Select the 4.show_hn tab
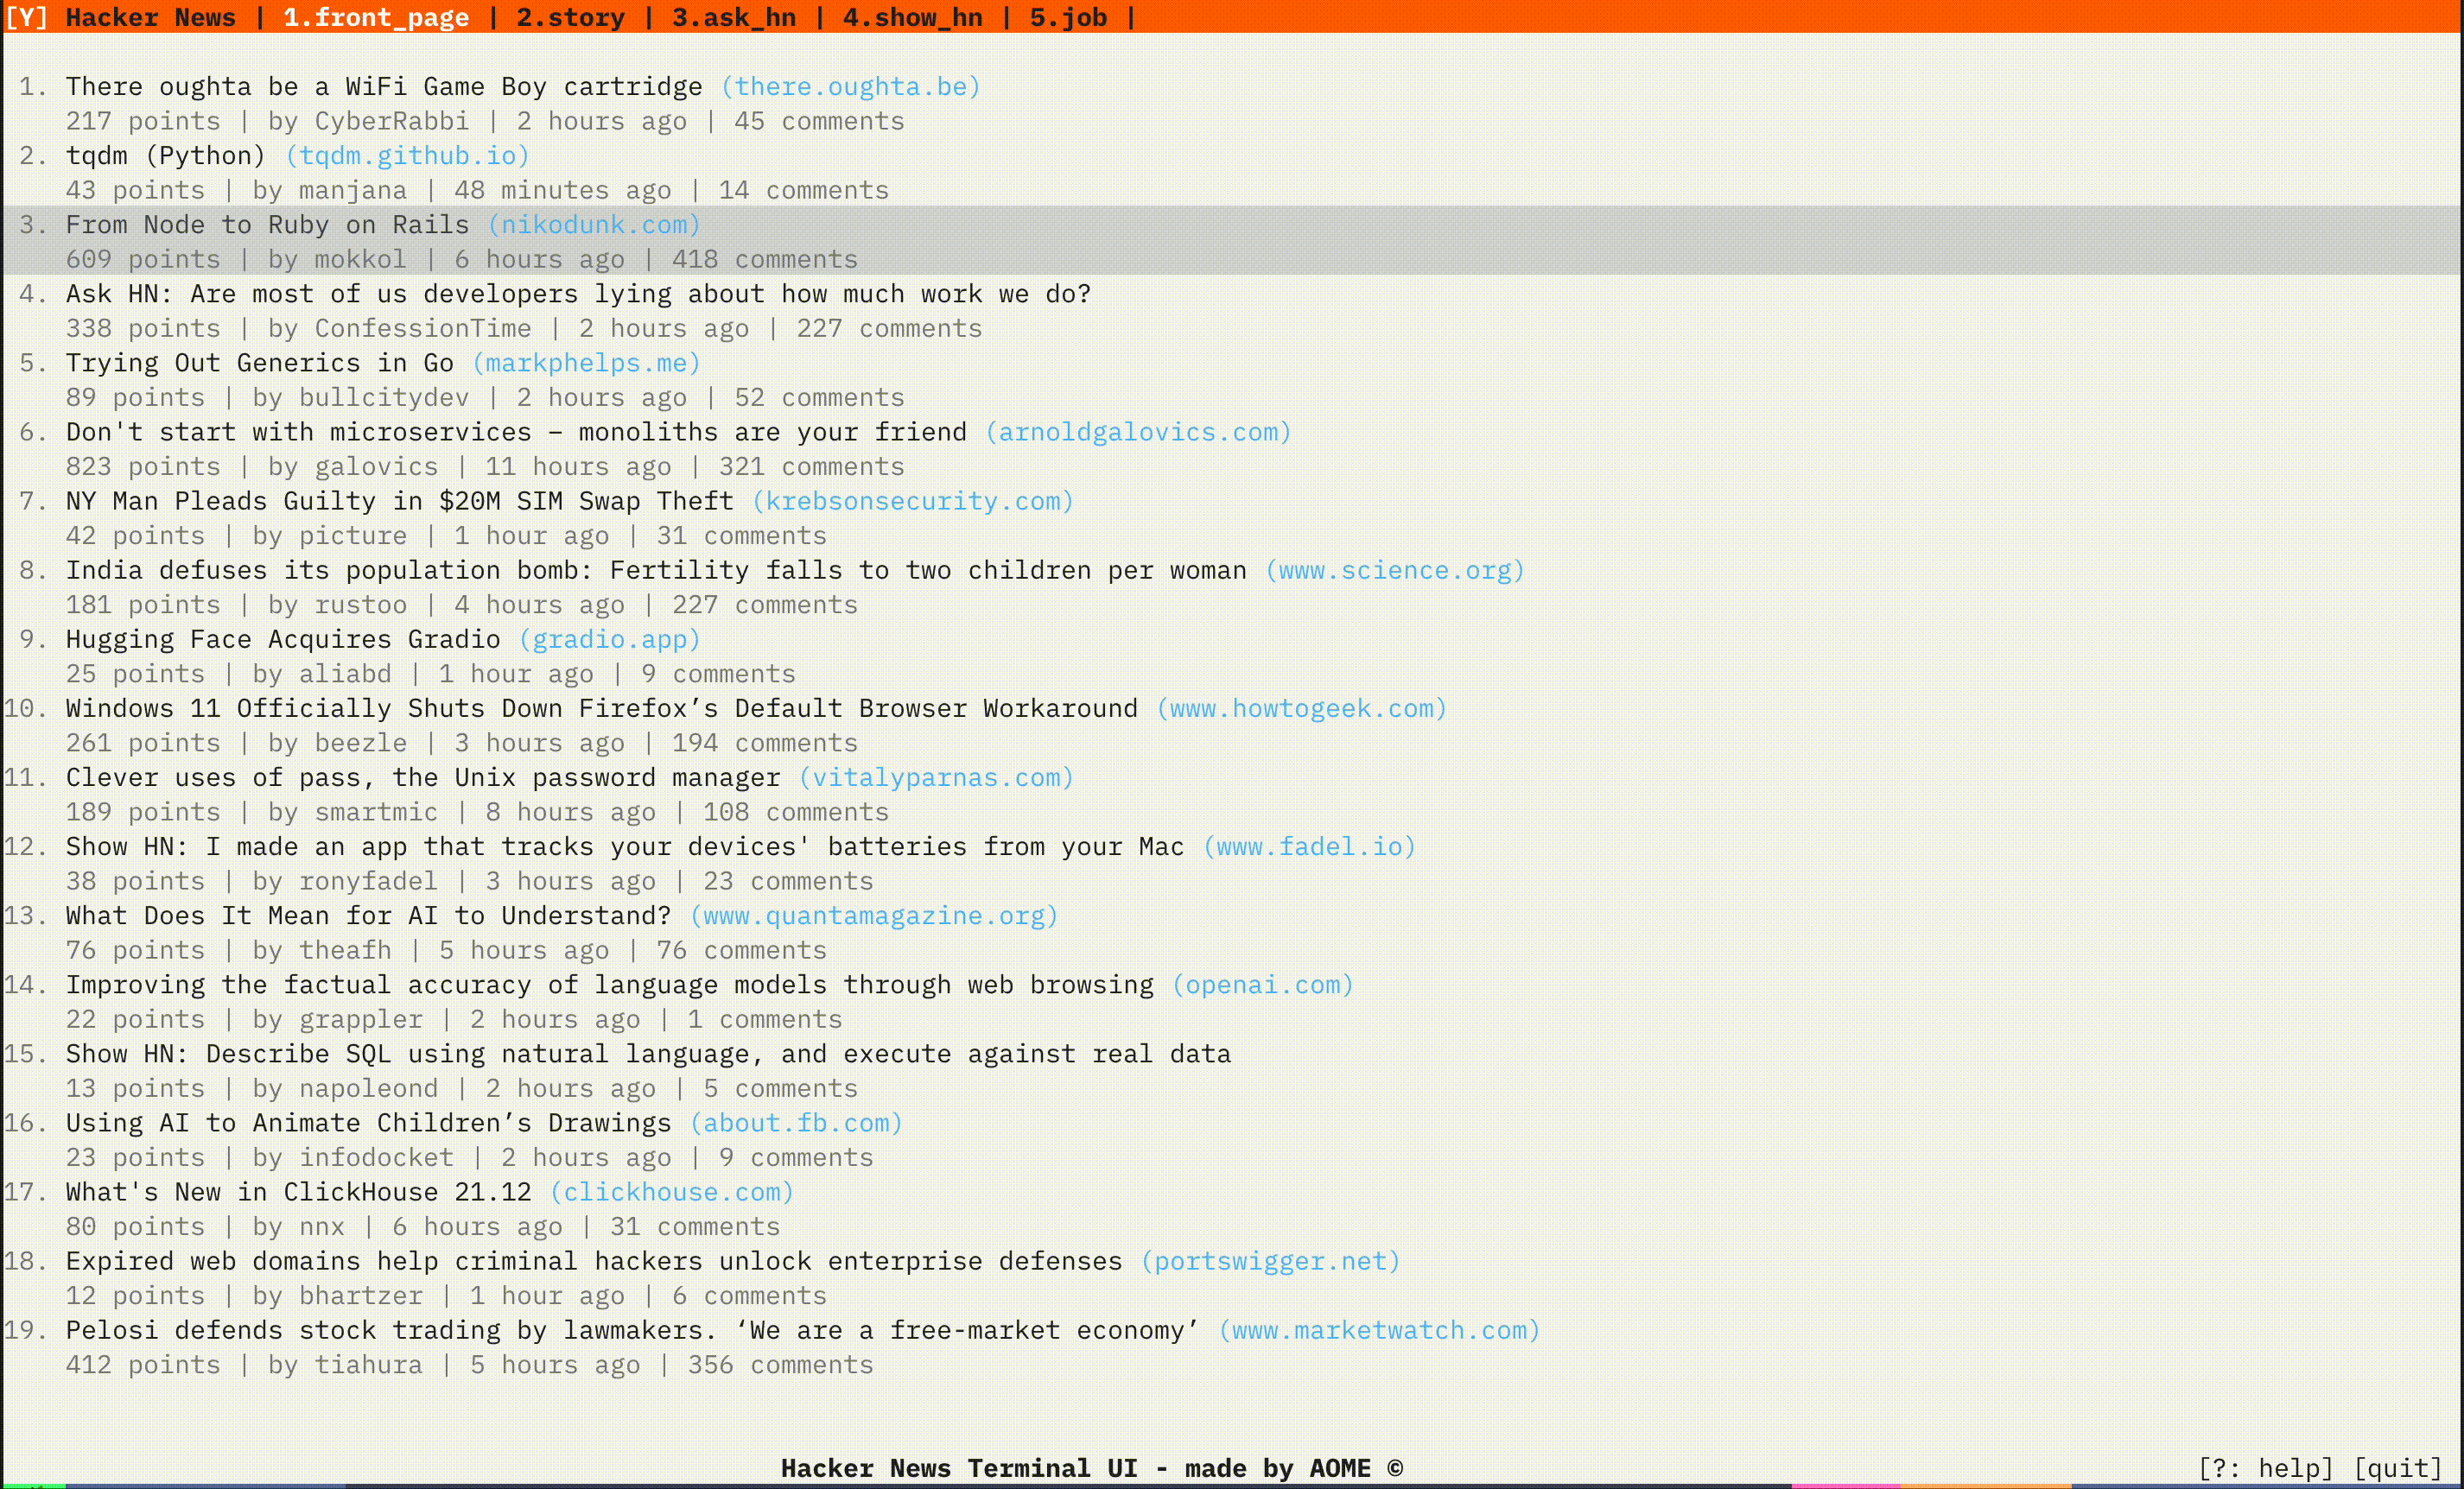Viewport: 2464px width, 1489px height. [x=912, y=17]
